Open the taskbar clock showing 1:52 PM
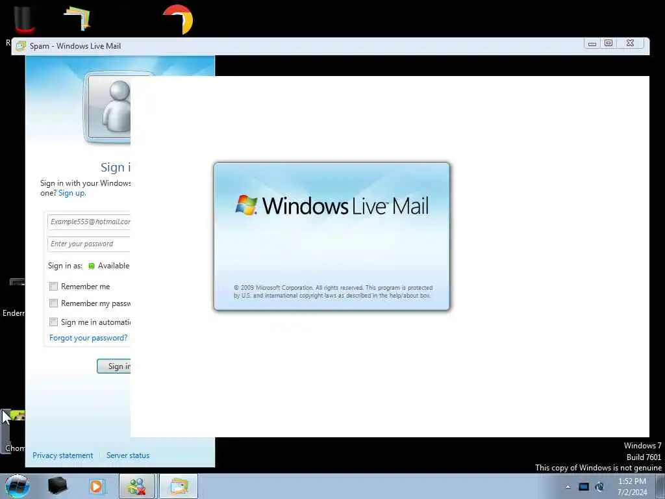This screenshot has width=665, height=499. (x=632, y=487)
